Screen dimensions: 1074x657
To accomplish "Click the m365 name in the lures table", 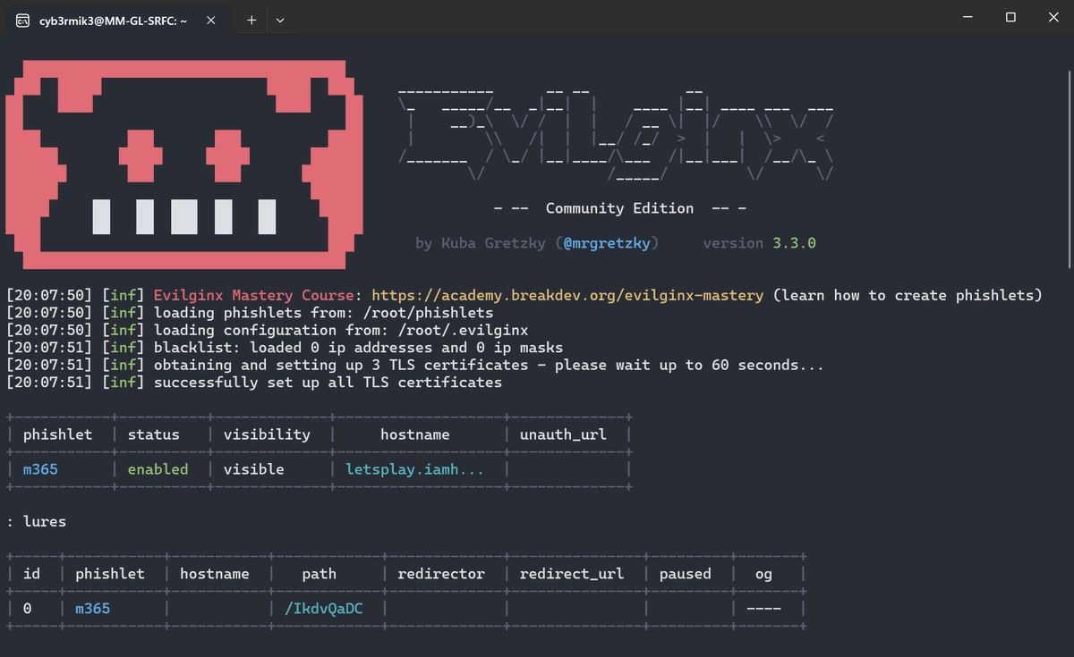I will [93, 609].
